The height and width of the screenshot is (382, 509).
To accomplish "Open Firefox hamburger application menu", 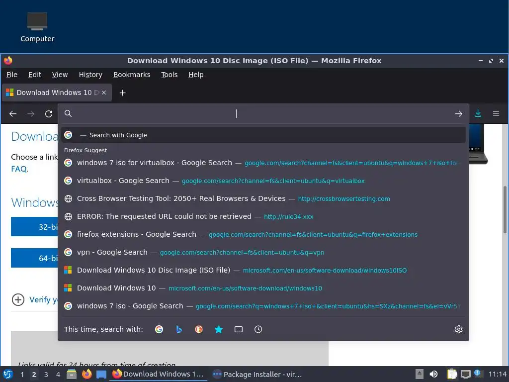I will point(496,113).
